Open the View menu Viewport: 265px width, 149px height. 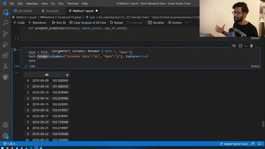[x=44, y=3]
